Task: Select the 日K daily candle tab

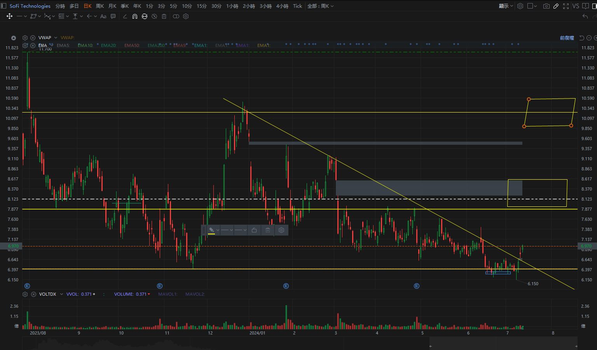Action: point(88,6)
